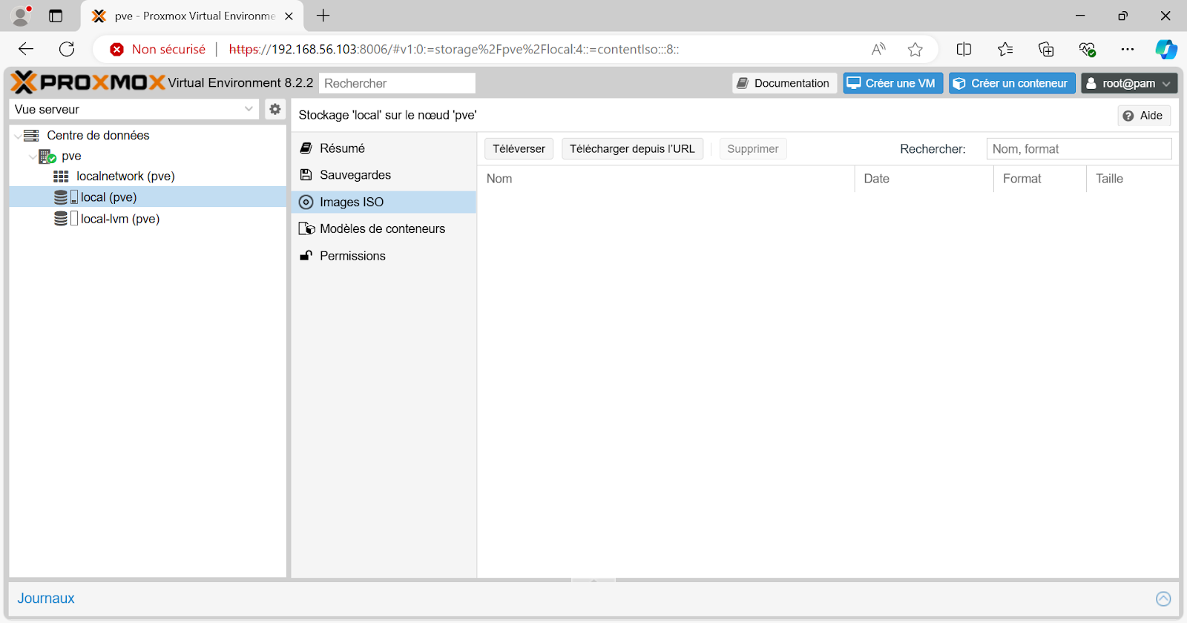Viewport: 1187px width, 623px height.
Task: Click the Proxmox logo
Action: coord(88,82)
